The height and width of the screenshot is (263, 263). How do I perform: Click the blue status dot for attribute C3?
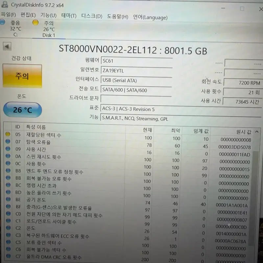[8, 235]
